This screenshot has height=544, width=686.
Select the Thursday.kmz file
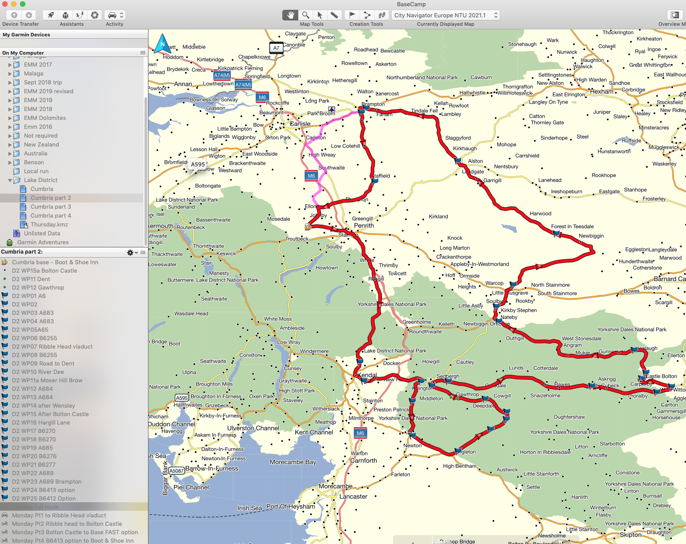(49, 224)
